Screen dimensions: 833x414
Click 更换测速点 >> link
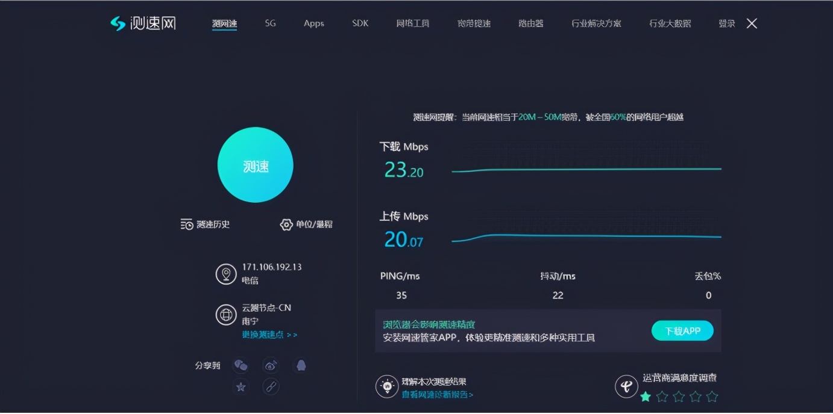point(269,335)
